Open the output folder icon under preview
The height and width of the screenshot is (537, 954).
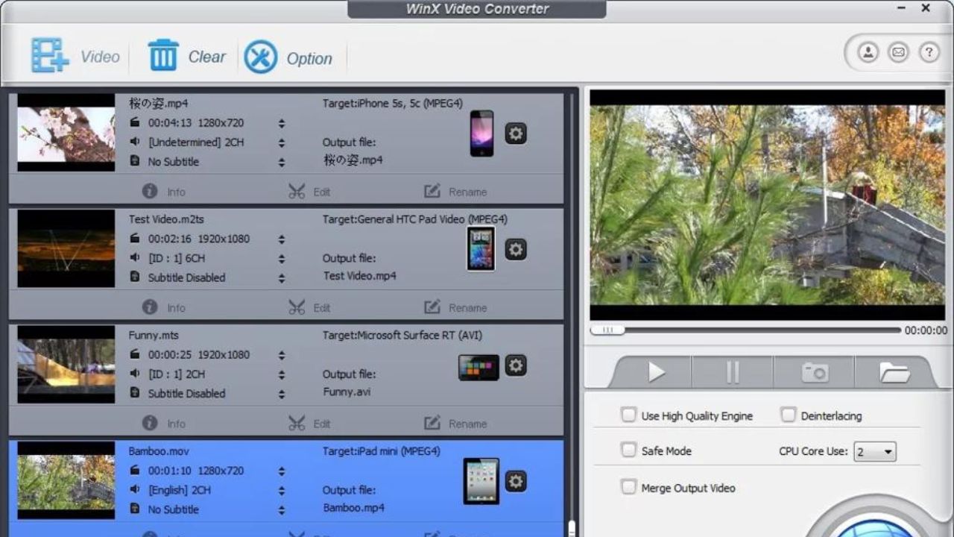point(894,372)
